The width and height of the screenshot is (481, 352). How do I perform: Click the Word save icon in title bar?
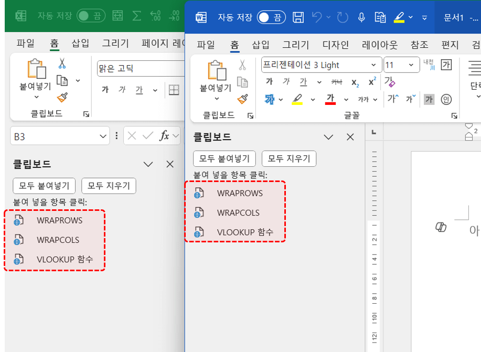(x=298, y=17)
